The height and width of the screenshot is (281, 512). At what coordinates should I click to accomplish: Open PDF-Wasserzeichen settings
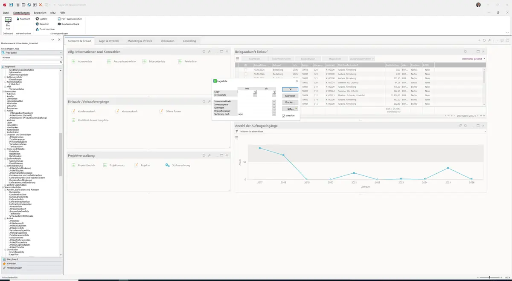[x=70, y=19]
